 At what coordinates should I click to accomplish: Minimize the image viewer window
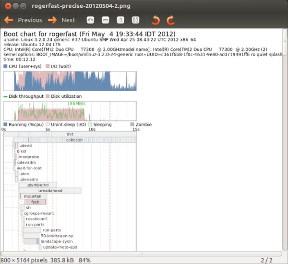click(x=15, y=6)
